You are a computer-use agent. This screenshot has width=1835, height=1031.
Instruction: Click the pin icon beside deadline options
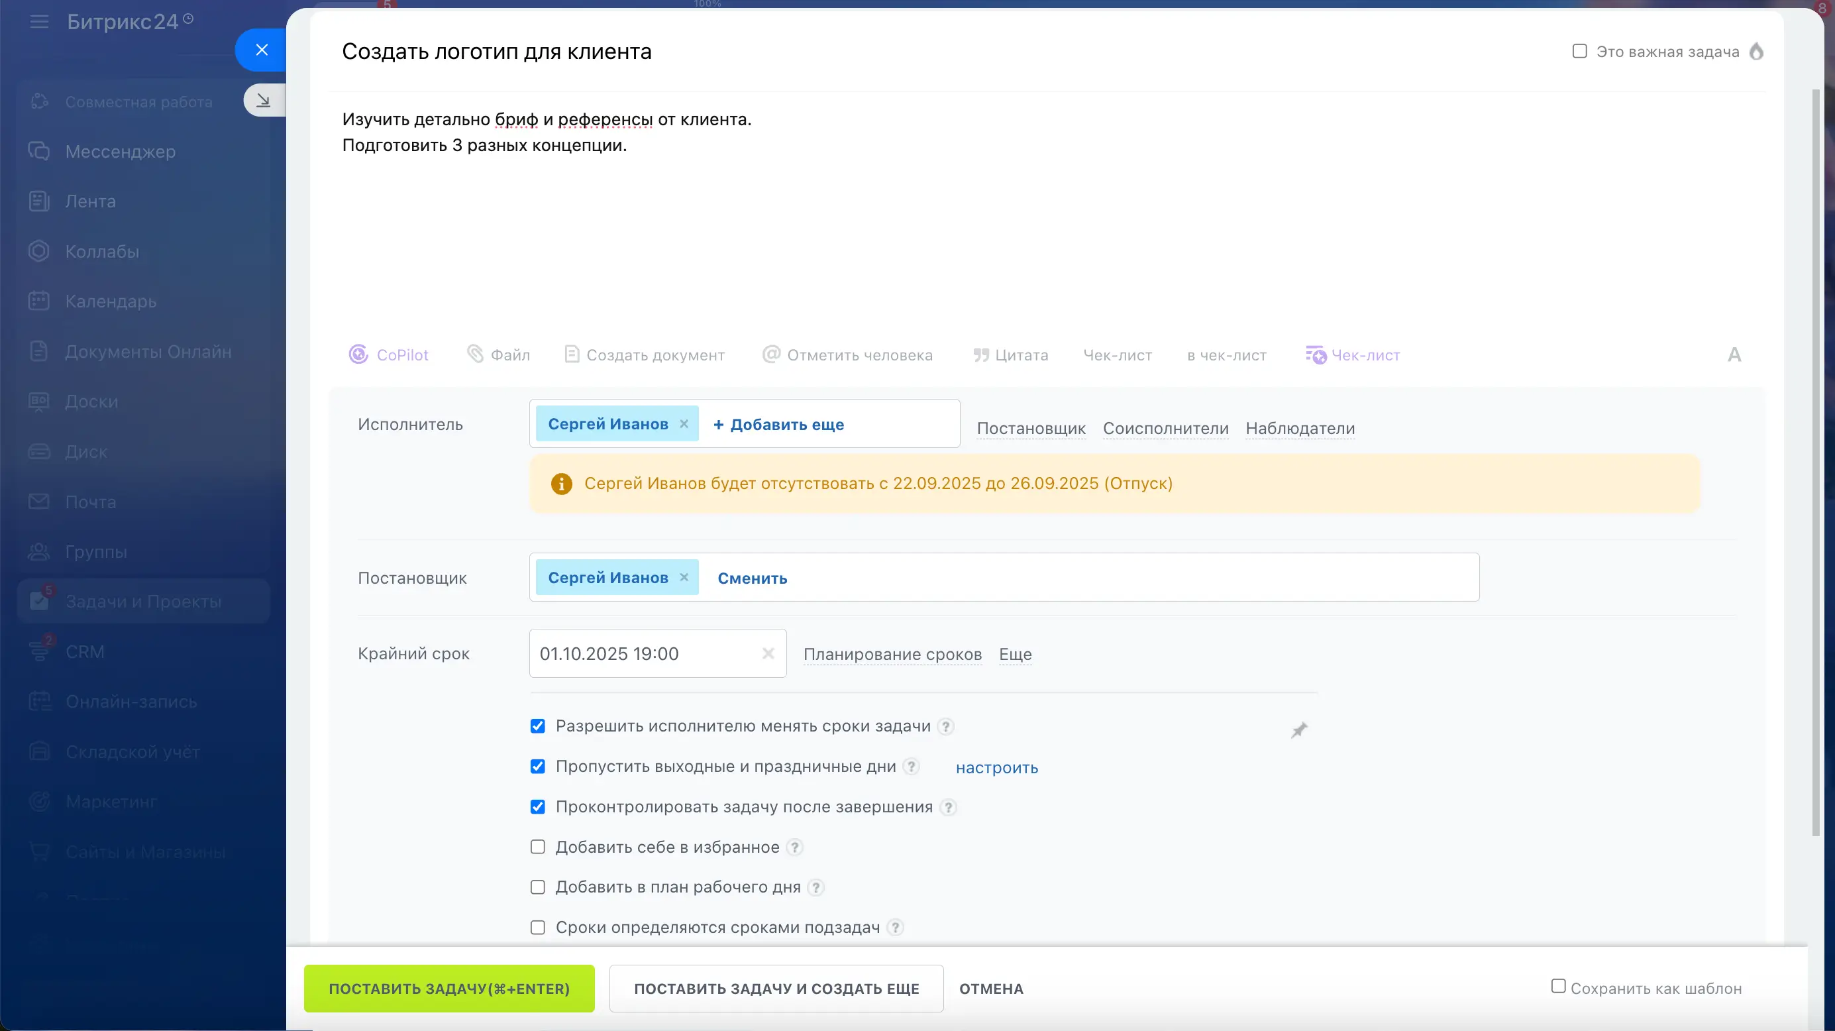pyautogui.click(x=1298, y=730)
